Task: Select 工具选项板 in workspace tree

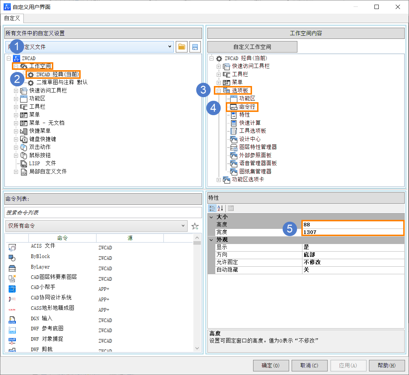Action: click(252, 131)
